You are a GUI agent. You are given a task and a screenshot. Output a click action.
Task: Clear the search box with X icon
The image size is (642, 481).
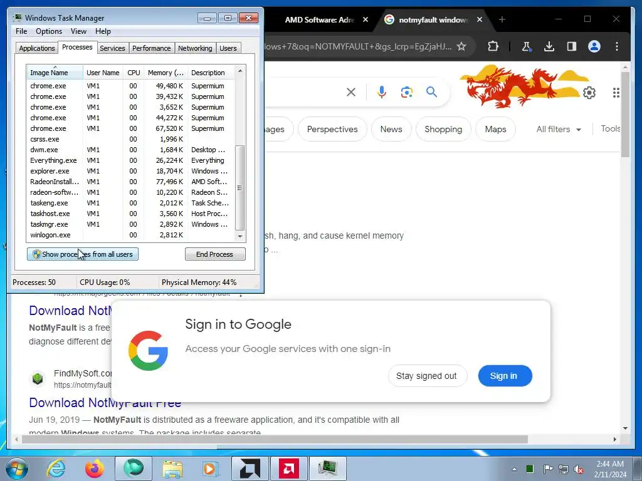(x=351, y=92)
